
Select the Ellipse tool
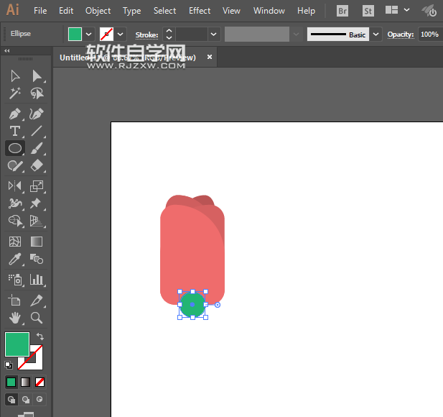(15, 148)
